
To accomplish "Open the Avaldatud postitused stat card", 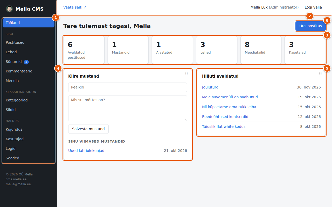I will point(84,50).
